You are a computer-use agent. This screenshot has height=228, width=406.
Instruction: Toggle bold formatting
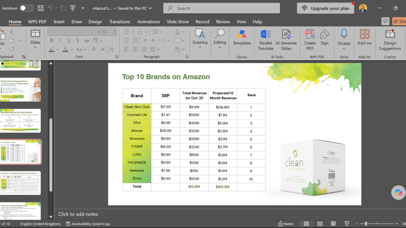click(x=51, y=41)
